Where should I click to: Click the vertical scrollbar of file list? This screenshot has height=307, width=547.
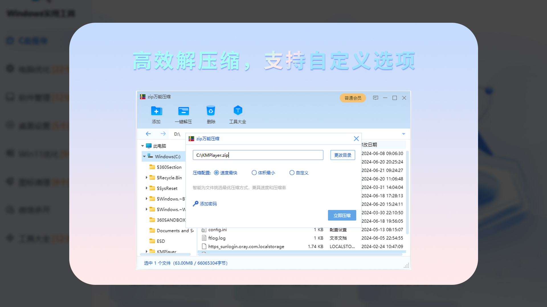point(407,193)
